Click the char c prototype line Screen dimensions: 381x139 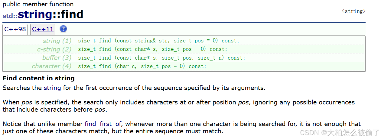coord(142,66)
